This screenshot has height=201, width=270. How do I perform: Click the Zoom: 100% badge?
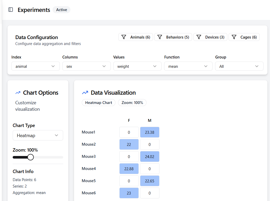coord(132,103)
